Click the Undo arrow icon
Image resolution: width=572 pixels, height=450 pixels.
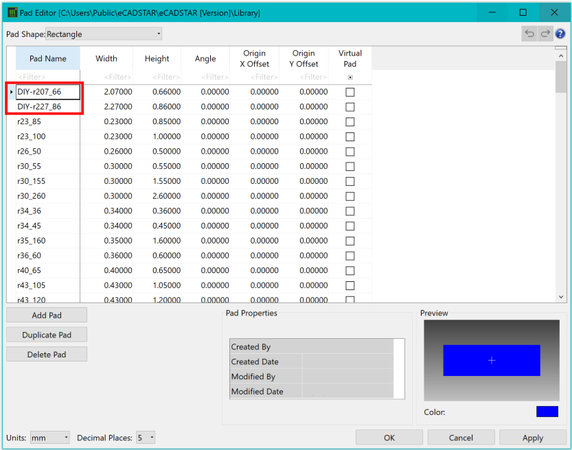(x=529, y=34)
